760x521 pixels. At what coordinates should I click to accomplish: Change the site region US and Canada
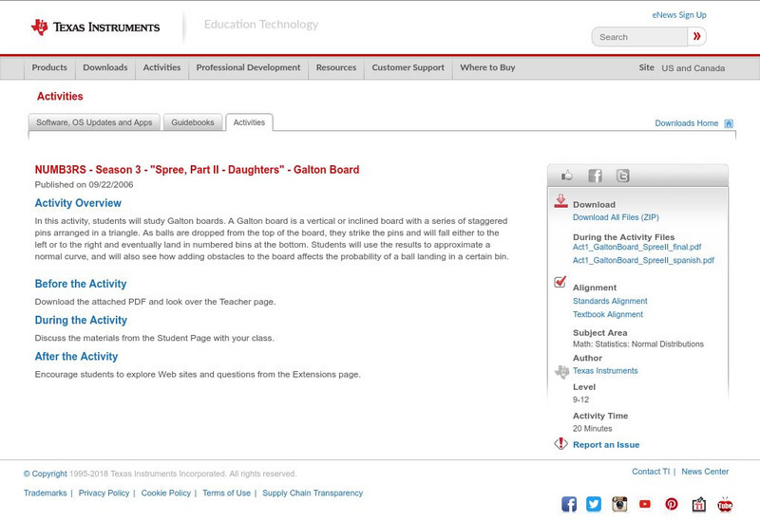pos(693,68)
